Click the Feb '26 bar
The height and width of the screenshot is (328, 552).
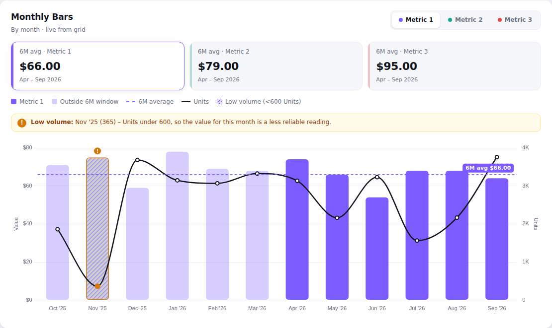[217, 234]
